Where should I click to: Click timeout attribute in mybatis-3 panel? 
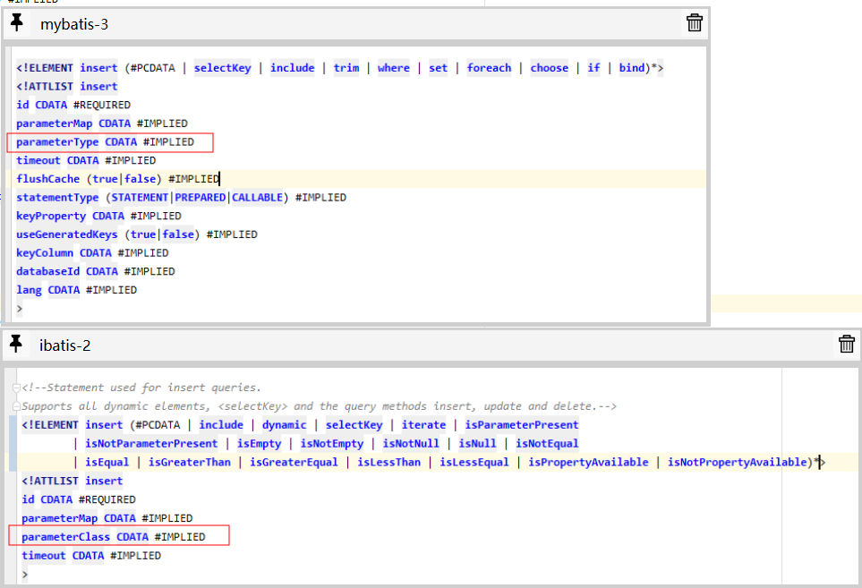38,160
